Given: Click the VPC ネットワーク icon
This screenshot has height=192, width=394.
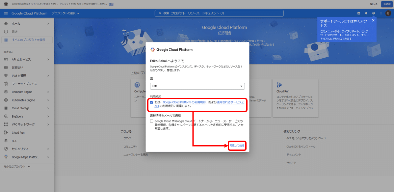Looking at the screenshot, I should pos(6,124).
